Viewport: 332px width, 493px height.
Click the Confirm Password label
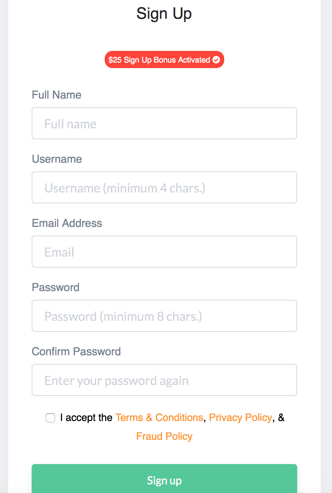77,351
